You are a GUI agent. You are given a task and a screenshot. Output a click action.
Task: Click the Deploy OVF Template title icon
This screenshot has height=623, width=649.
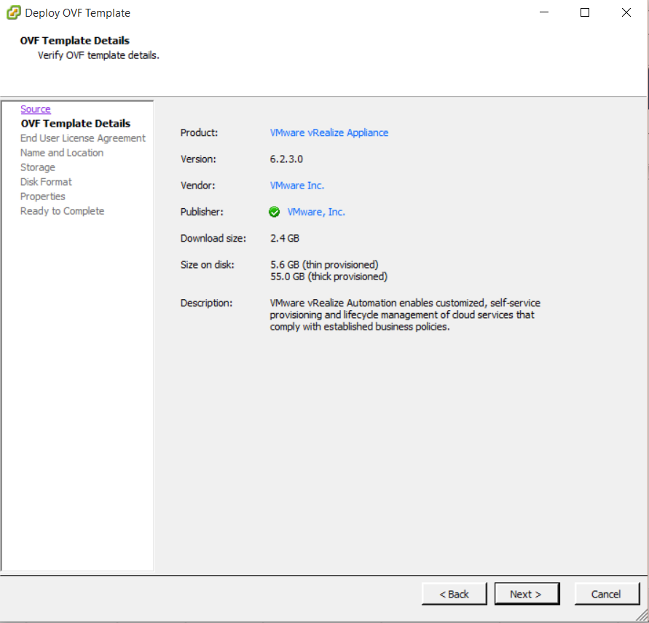(x=14, y=12)
